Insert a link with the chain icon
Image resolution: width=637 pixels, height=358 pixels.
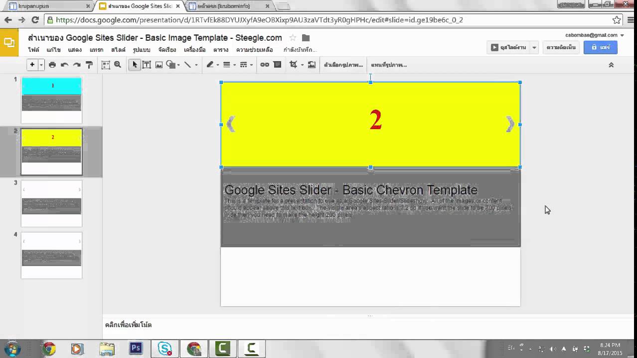(265, 65)
